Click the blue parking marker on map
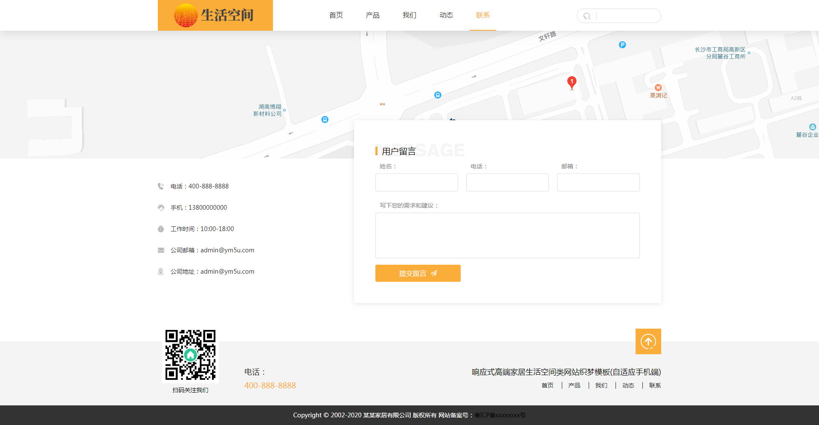This screenshot has width=819, height=425. click(x=622, y=45)
